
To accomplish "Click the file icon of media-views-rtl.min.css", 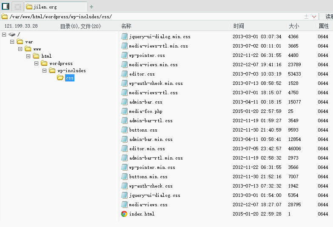I will 124,46.
